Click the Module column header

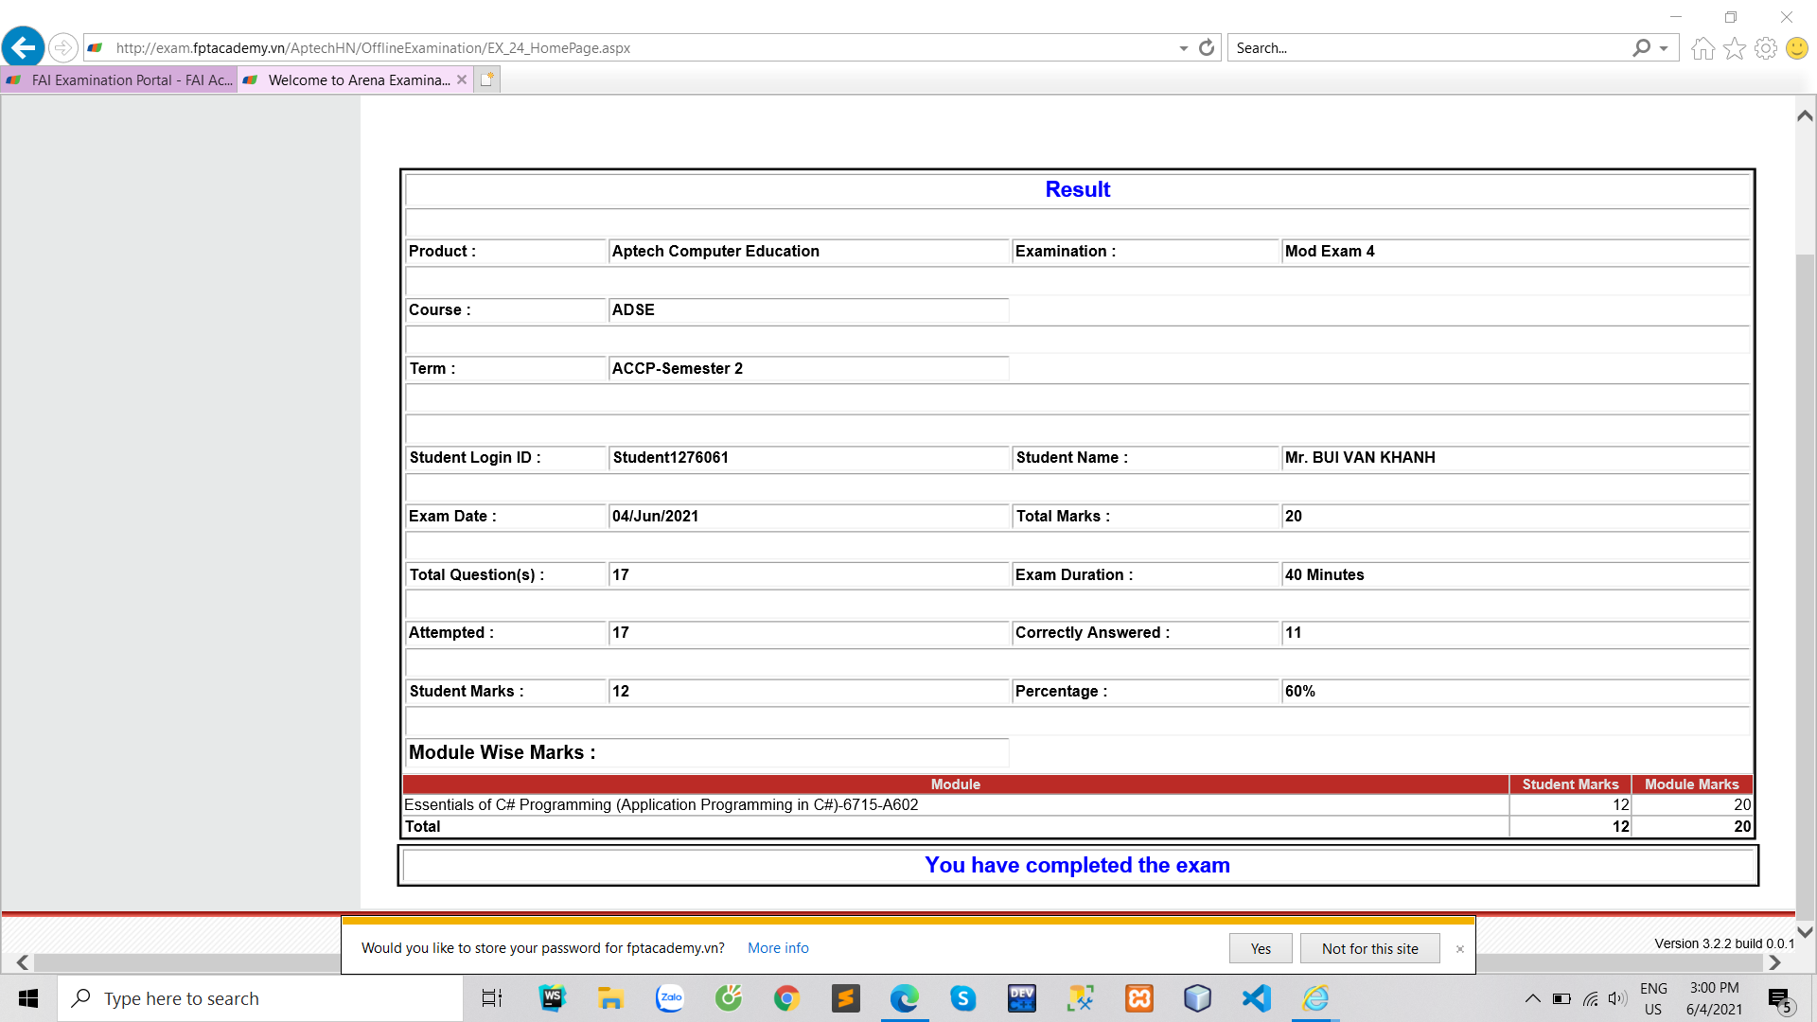tap(956, 784)
